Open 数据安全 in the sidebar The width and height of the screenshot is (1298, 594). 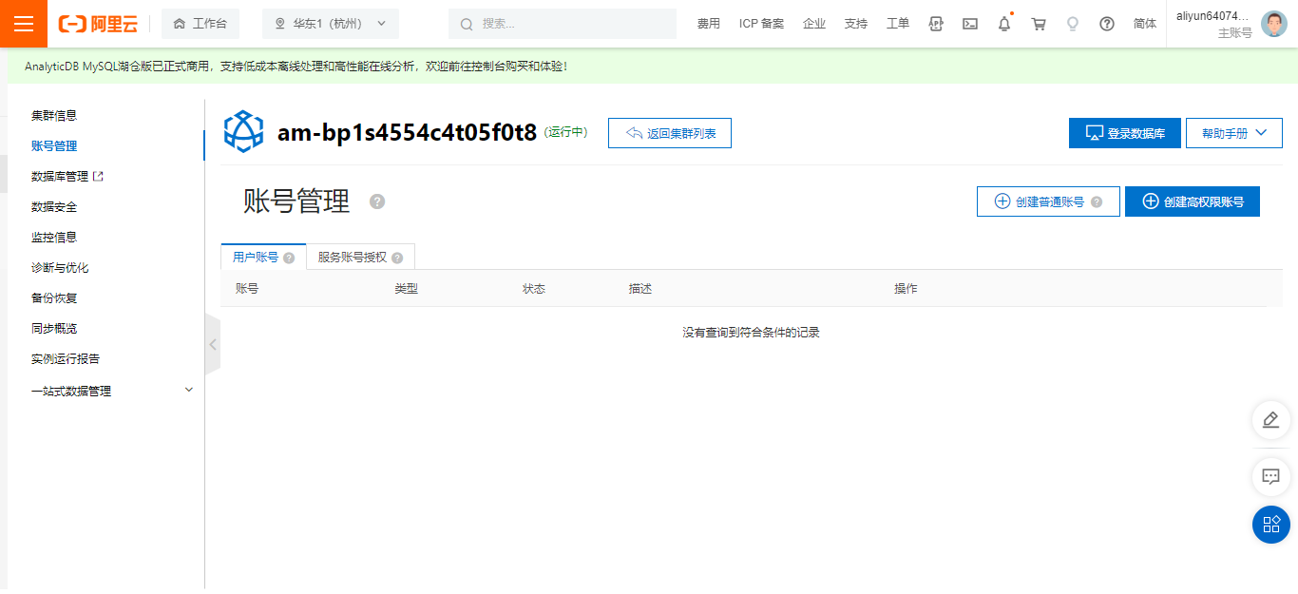[x=54, y=206]
